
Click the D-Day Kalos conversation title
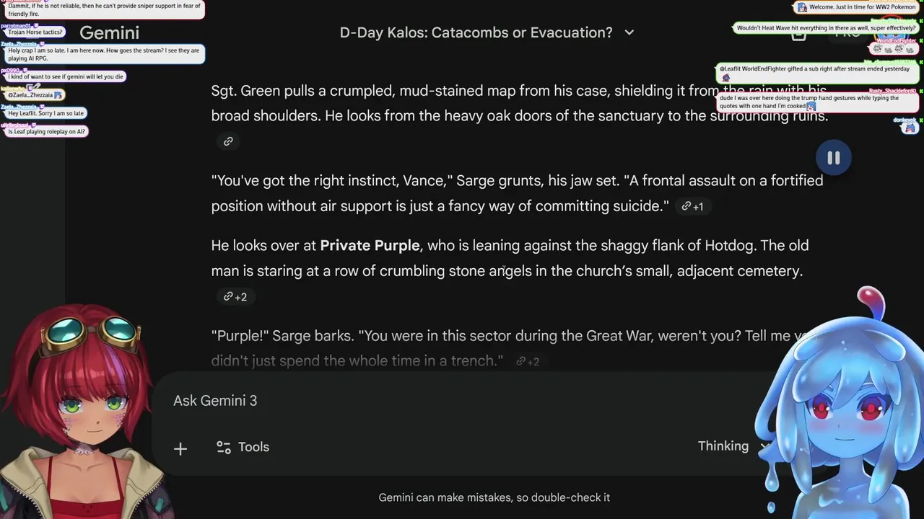pos(476,32)
